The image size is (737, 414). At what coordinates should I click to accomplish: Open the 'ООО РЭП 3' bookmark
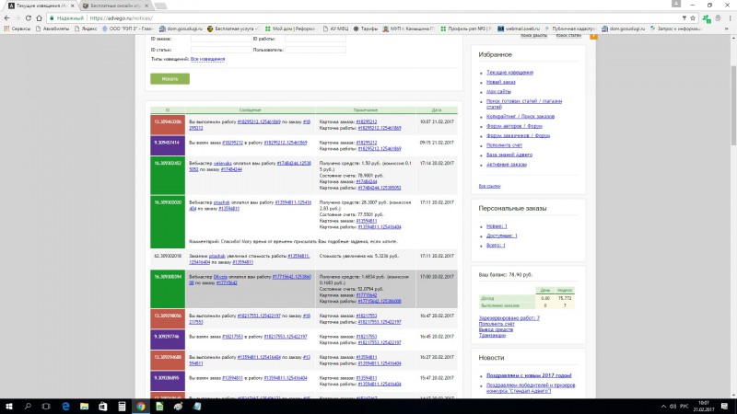tap(128, 29)
